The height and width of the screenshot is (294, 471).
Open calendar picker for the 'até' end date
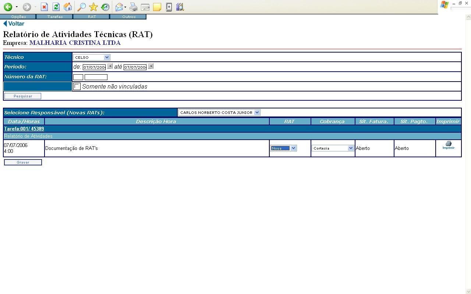(x=150, y=66)
